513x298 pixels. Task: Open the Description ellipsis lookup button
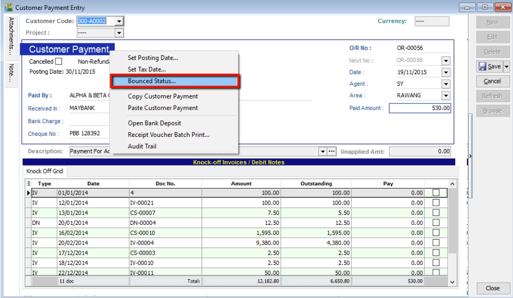(331, 151)
